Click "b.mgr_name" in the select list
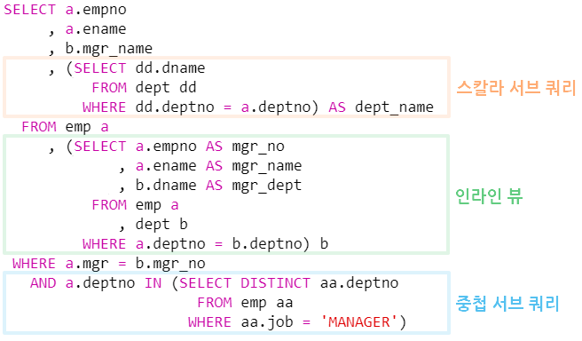The image size is (582, 341). (x=109, y=49)
